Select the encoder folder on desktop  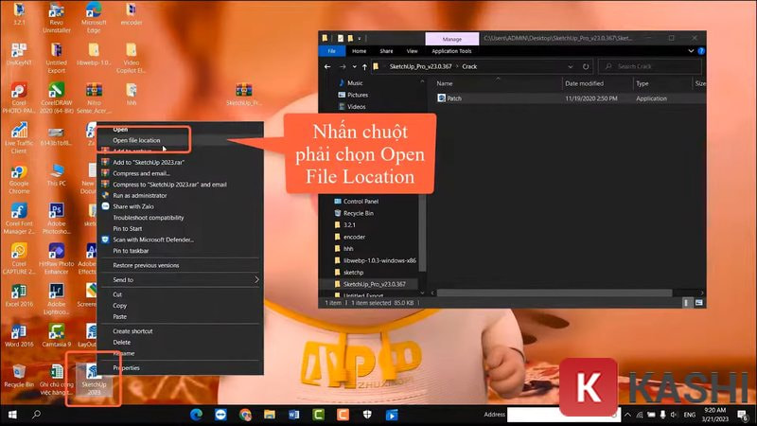132,14
